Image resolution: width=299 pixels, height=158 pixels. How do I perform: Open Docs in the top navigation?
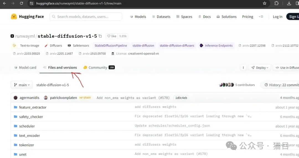tap(205, 17)
